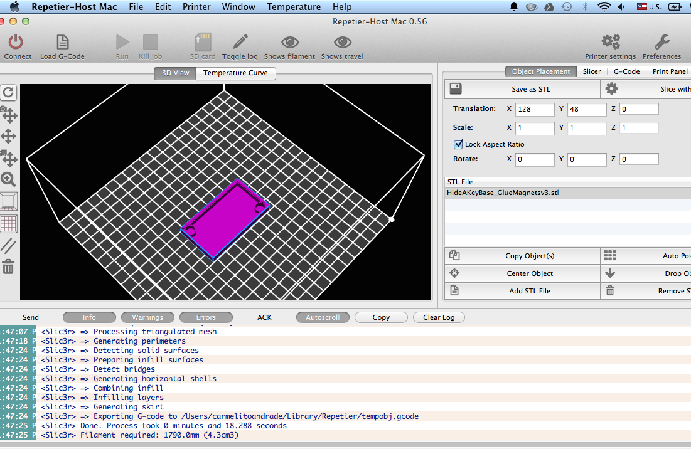The height and width of the screenshot is (449, 691).
Task: Toggle Shows filament eye icon
Action: point(289,42)
